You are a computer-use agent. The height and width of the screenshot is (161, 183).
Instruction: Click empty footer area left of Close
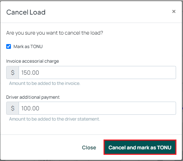tap(40, 147)
